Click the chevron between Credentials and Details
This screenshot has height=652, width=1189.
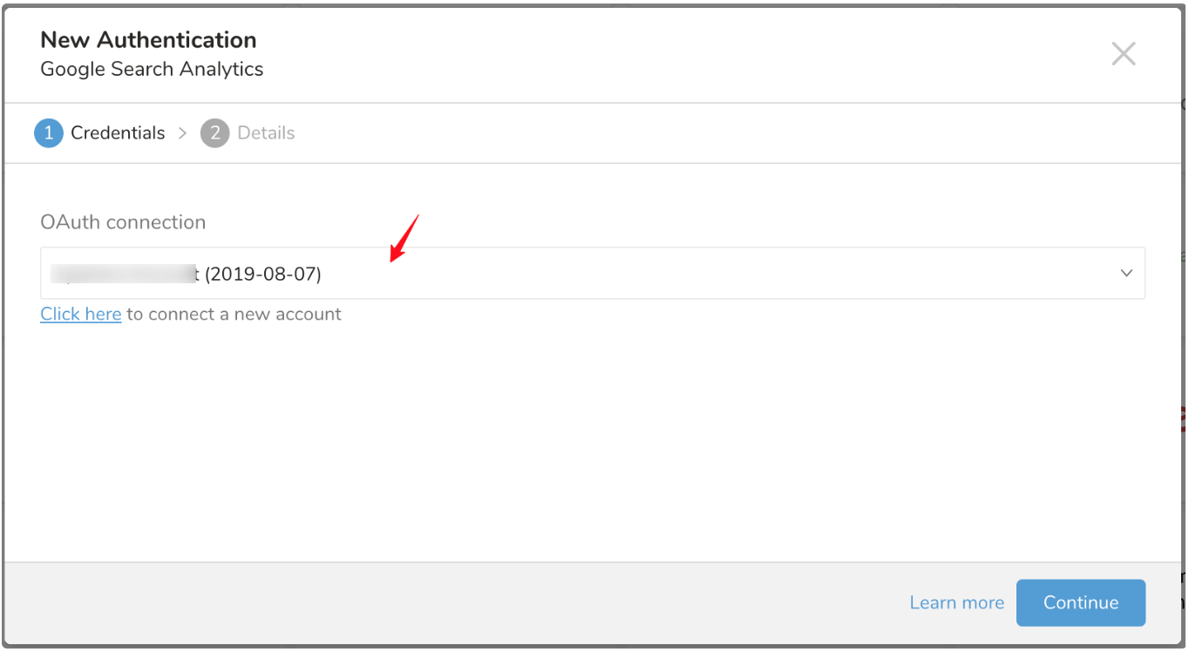click(x=182, y=133)
